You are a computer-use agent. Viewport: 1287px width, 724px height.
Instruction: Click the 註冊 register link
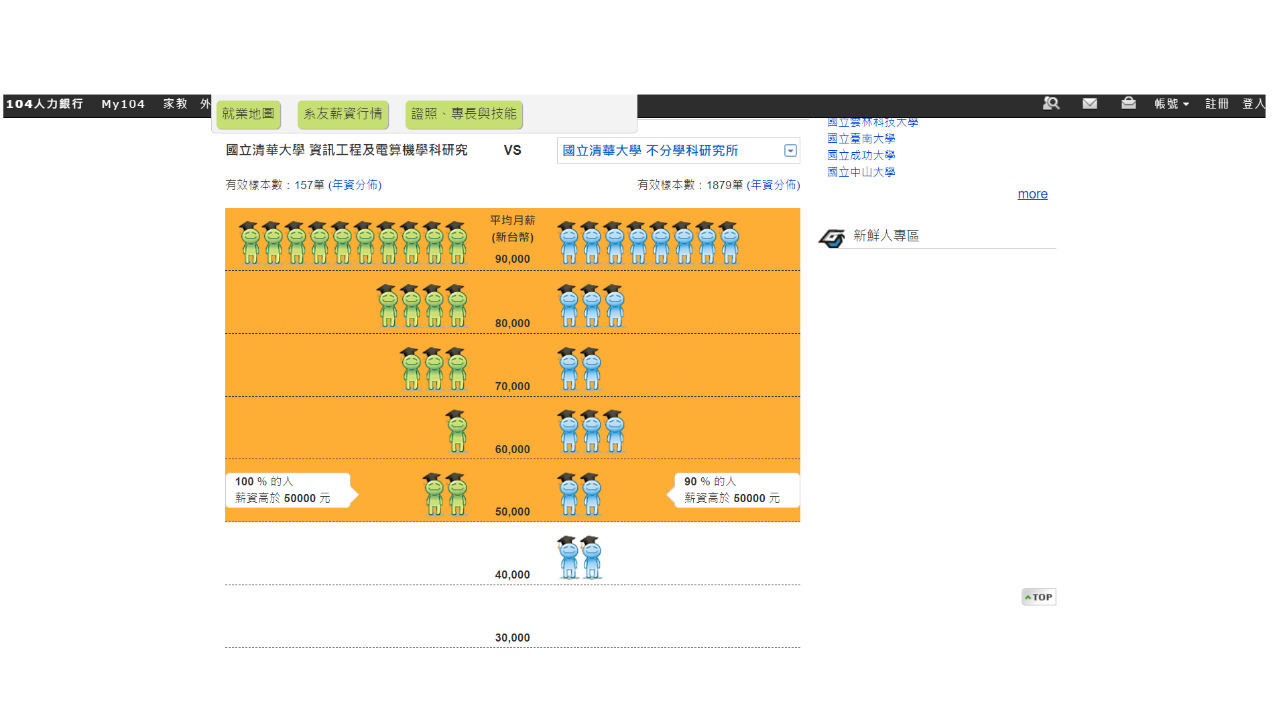coord(1217,104)
